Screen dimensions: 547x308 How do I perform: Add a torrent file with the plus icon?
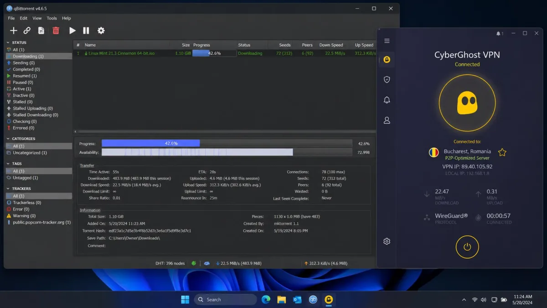coord(14,31)
